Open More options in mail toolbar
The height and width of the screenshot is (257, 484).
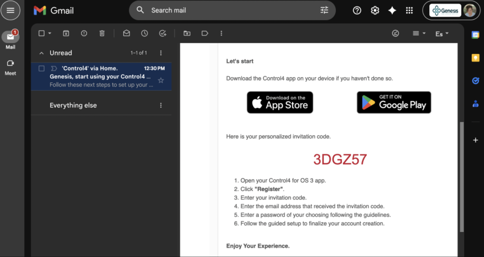[221, 33]
